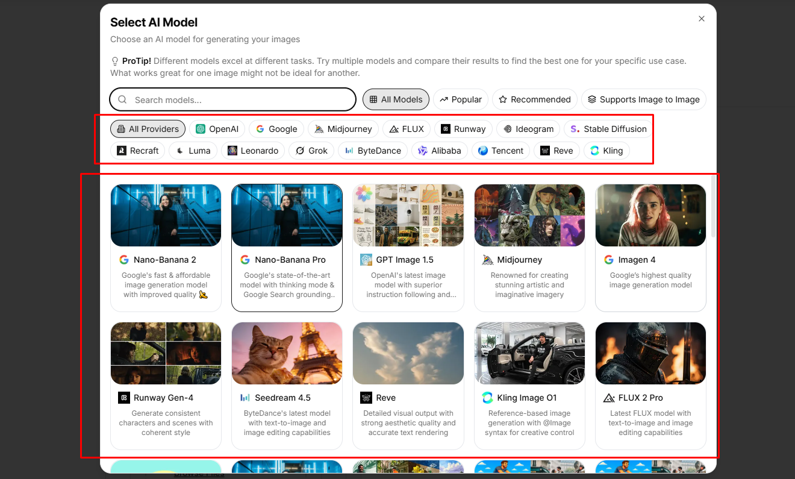Filter by FLUX provider
The height and width of the screenshot is (479, 795).
point(407,129)
